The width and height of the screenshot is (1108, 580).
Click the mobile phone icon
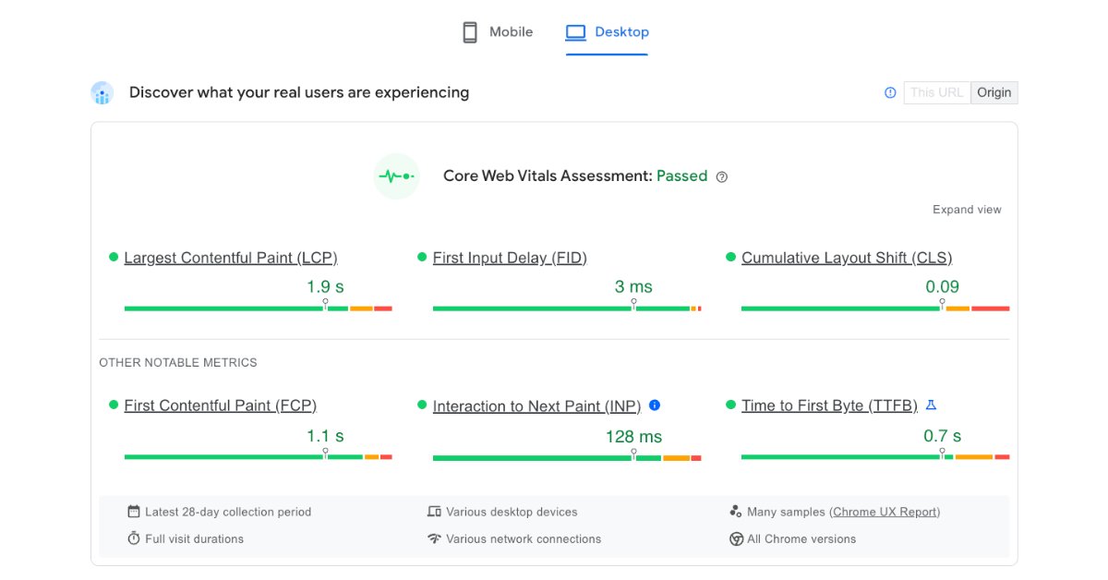coord(470,32)
